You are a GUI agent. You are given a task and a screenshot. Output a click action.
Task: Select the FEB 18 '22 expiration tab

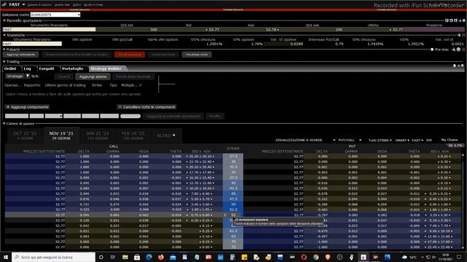tap(133, 135)
